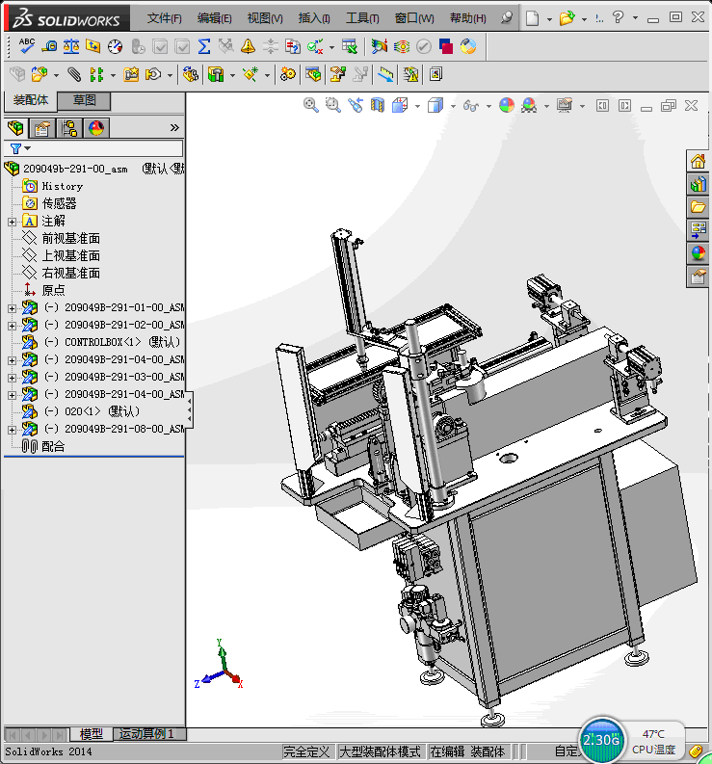Open the PropertyManager tab icon
Screen dimensions: 712x764
point(42,128)
